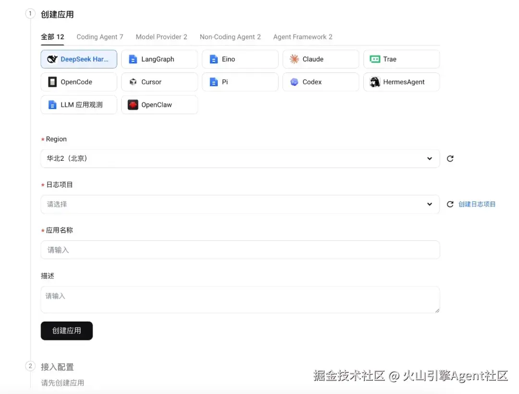This screenshot has width=519, height=394.
Task: Click the HermesAgent avatar icon
Action: pyautogui.click(x=375, y=82)
